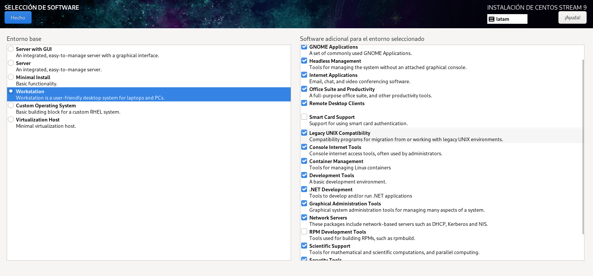Open the ¡Ayuda! help button
The height and width of the screenshot is (276, 593).
(x=572, y=17)
